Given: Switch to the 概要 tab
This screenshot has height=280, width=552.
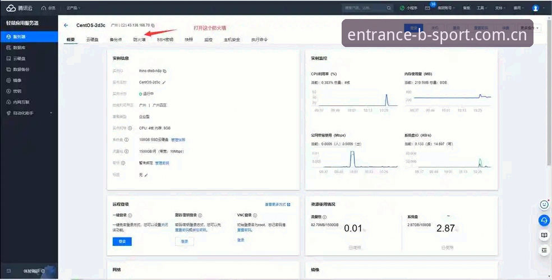Looking at the screenshot, I should click(71, 40).
